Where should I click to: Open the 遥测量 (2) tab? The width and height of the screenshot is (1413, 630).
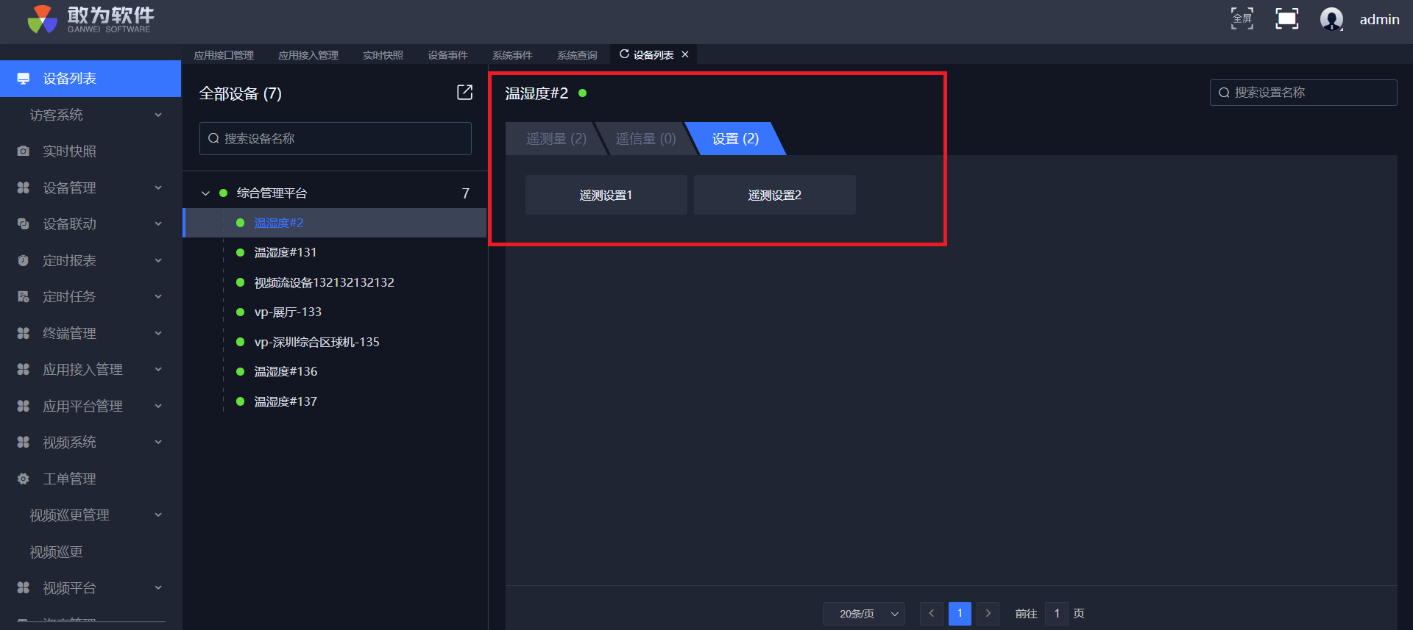[556, 138]
